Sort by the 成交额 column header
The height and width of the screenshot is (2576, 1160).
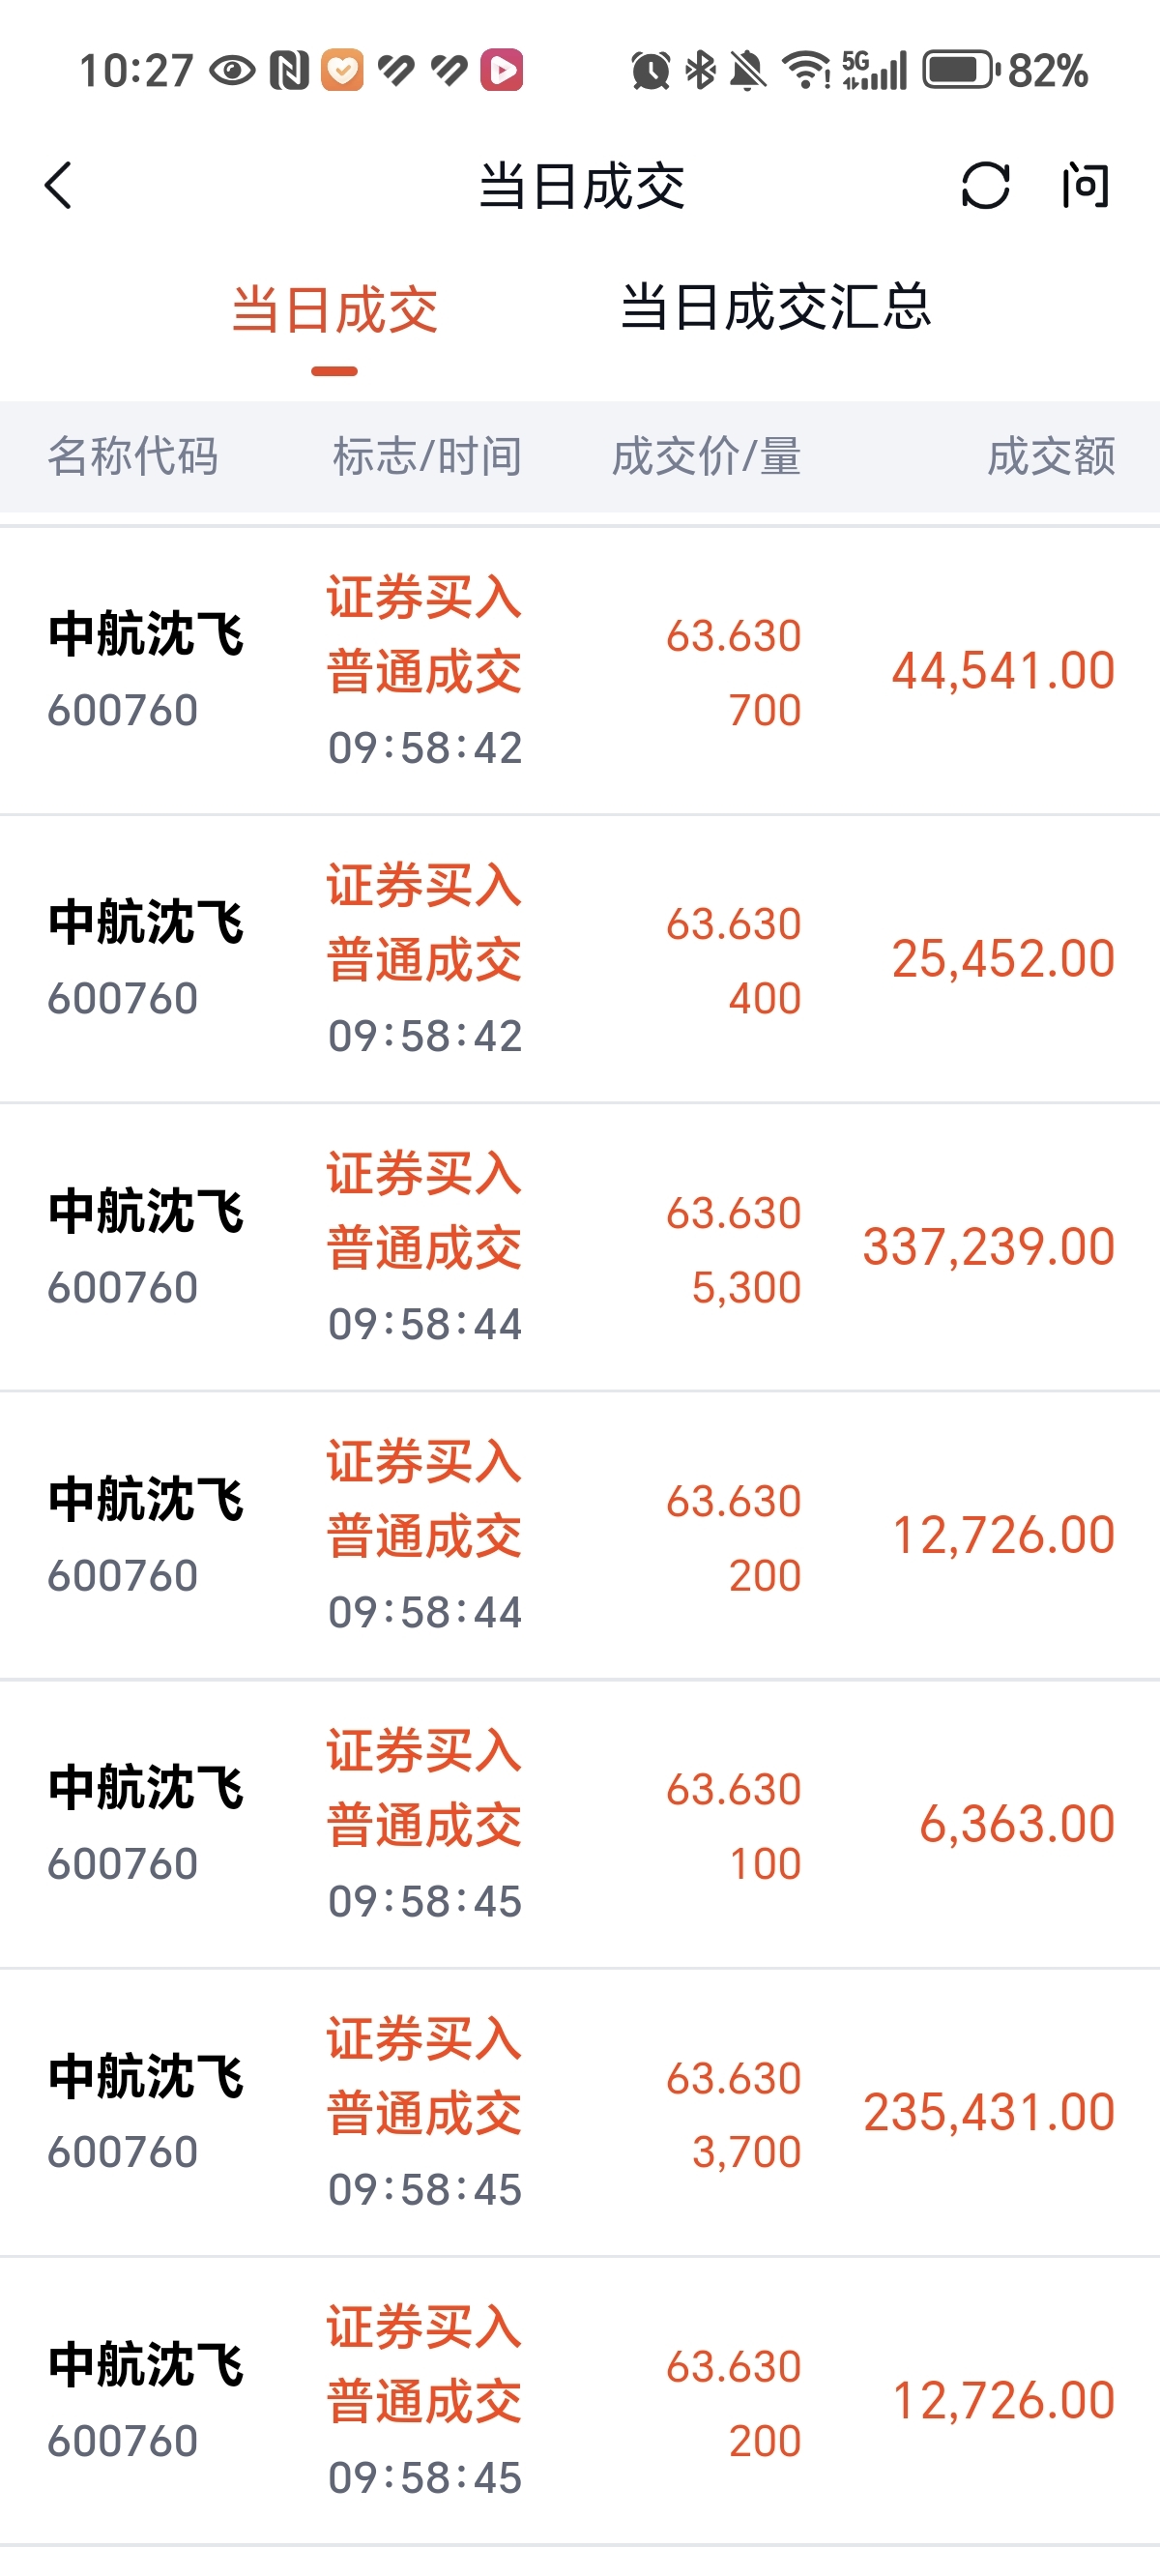pyautogui.click(x=1051, y=457)
